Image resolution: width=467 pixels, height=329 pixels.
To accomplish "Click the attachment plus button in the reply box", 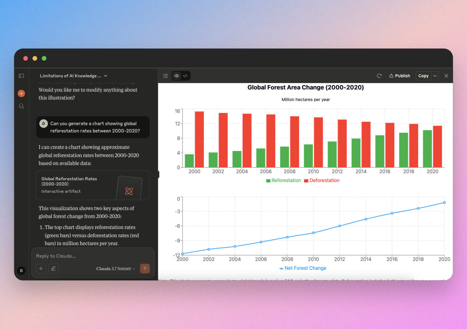I will (x=41, y=269).
